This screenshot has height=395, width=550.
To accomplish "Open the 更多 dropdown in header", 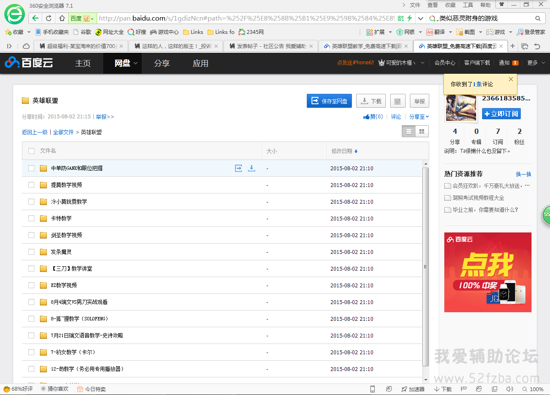I will [x=536, y=63].
